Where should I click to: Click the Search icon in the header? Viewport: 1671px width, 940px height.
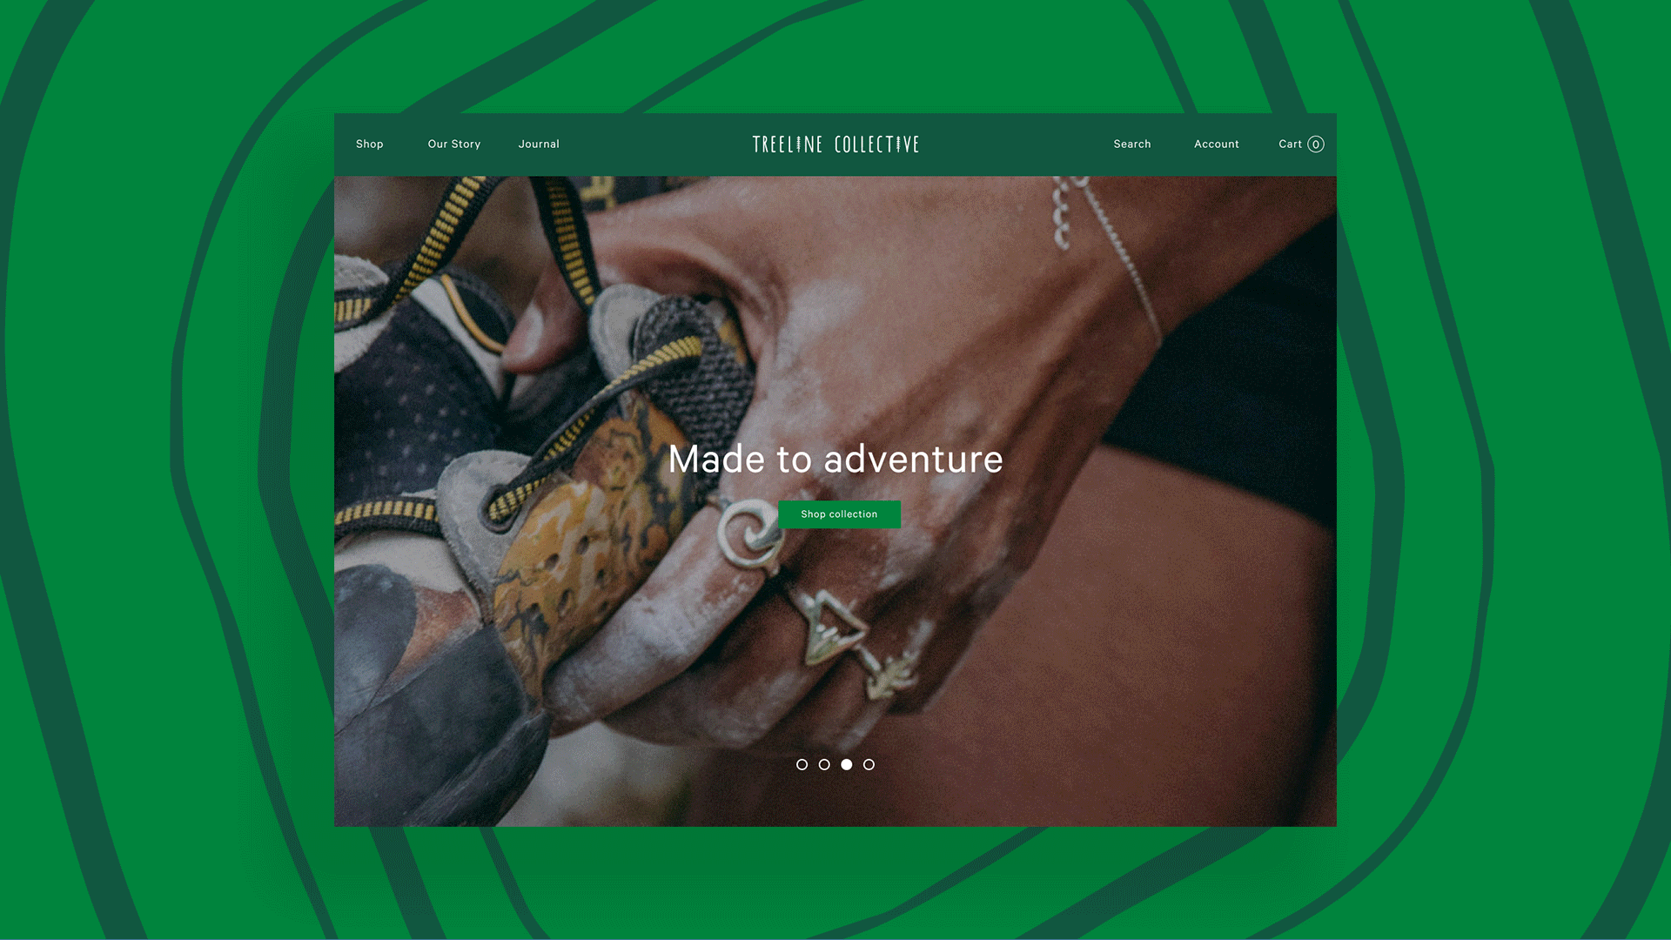pyautogui.click(x=1133, y=144)
